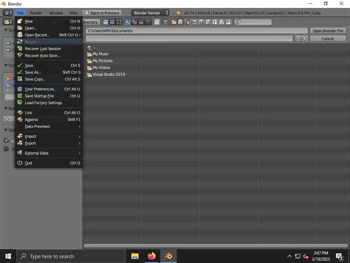Click the Back to Previous arrow icon
The height and width of the screenshot is (263, 350).
(x=86, y=13)
